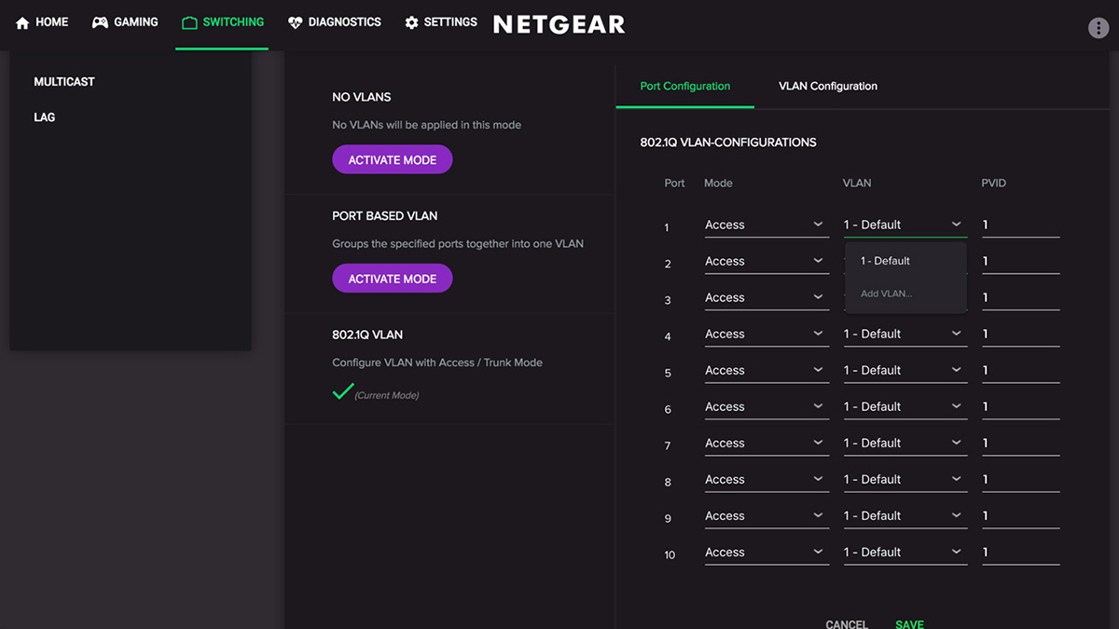The width and height of the screenshot is (1119, 629).
Task: Save the VLAN configuration
Action: pos(909,623)
